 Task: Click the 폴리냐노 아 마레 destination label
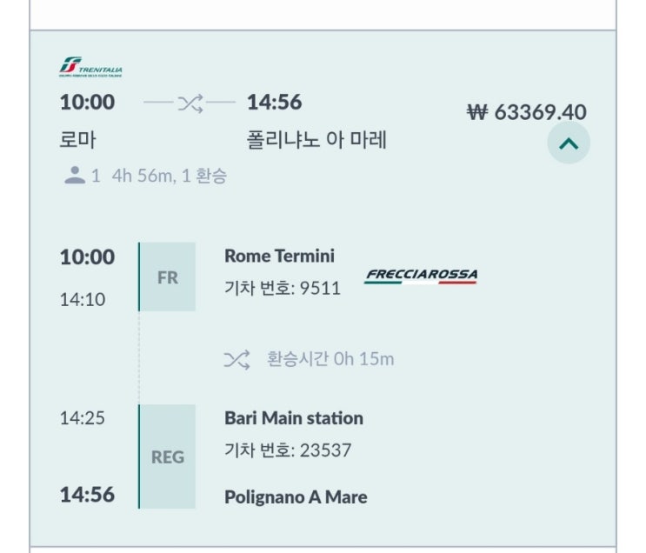tap(316, 139)
